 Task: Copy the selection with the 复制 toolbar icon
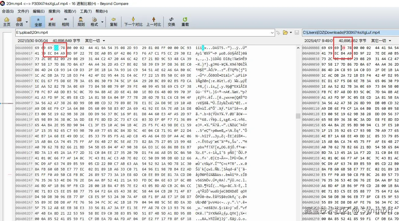[x=114, y=21]
